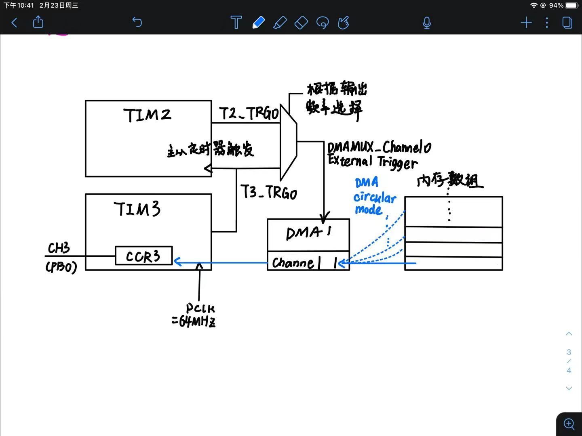Undo the last stroke
The width and height of the screenshot is (582, 436).
tap(137, 22)
